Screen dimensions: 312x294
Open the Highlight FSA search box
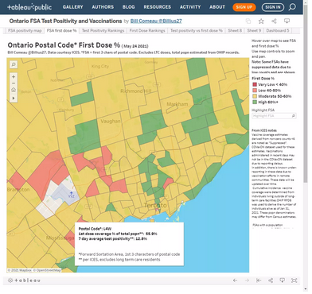click(x=274, y=116)
